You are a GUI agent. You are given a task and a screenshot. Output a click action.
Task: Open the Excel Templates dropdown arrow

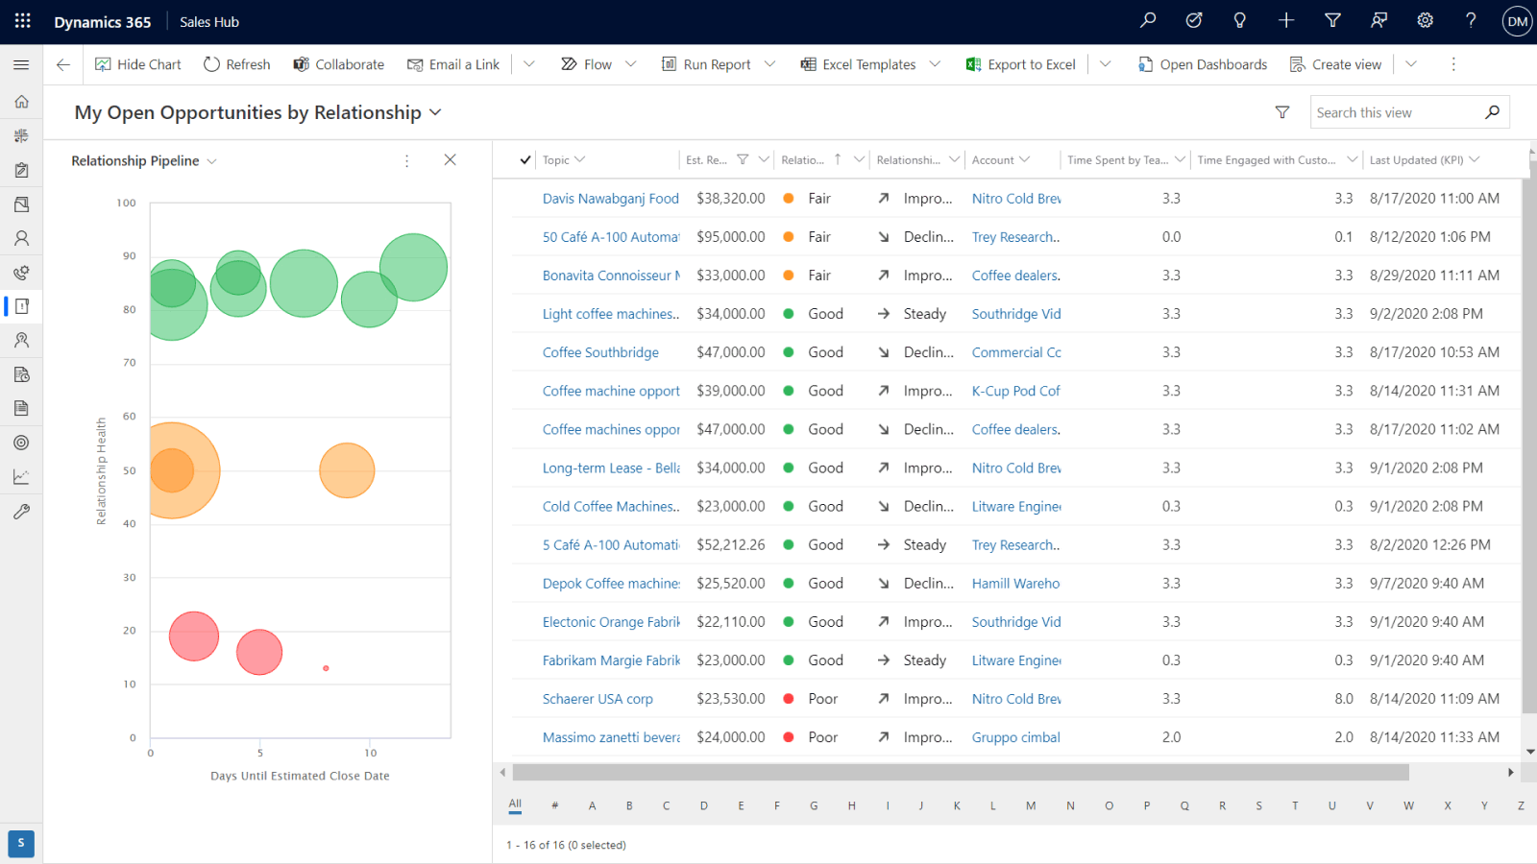tap(936, 63)
